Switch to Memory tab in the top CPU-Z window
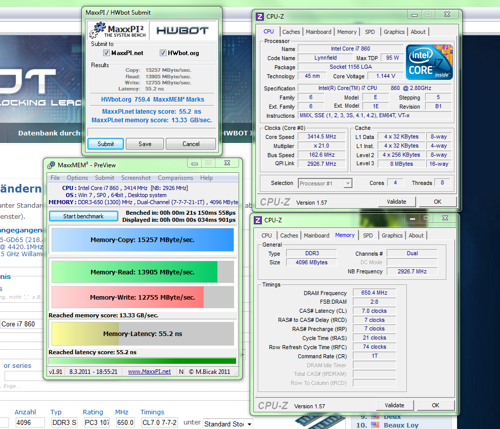Image resolution: width=500 pixels, height=429 pixels. (347, 32)
